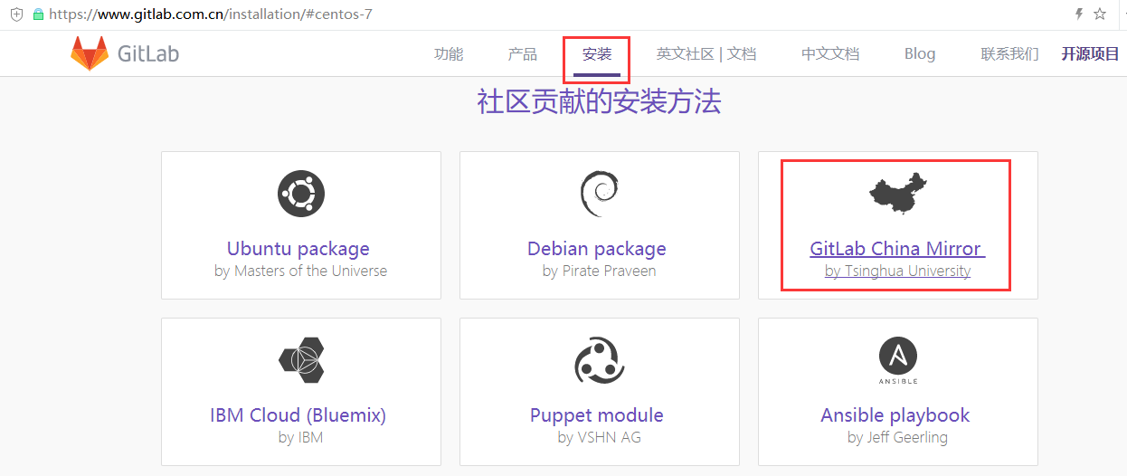This screenshot has width=1127, height=476.
Task: Click the Debian swirl logo icon
Action: (x=598, y=194)
